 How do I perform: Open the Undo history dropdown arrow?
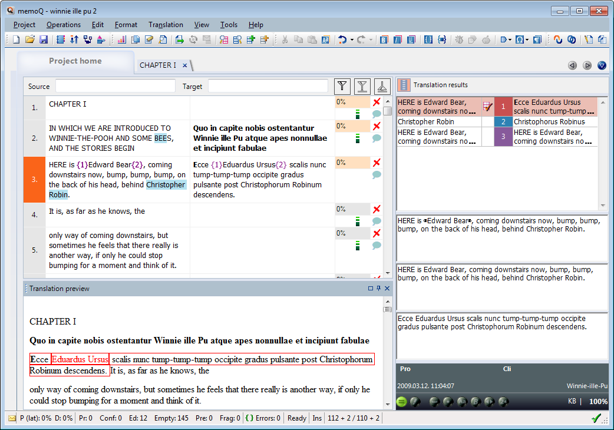(x=352, y=39)
